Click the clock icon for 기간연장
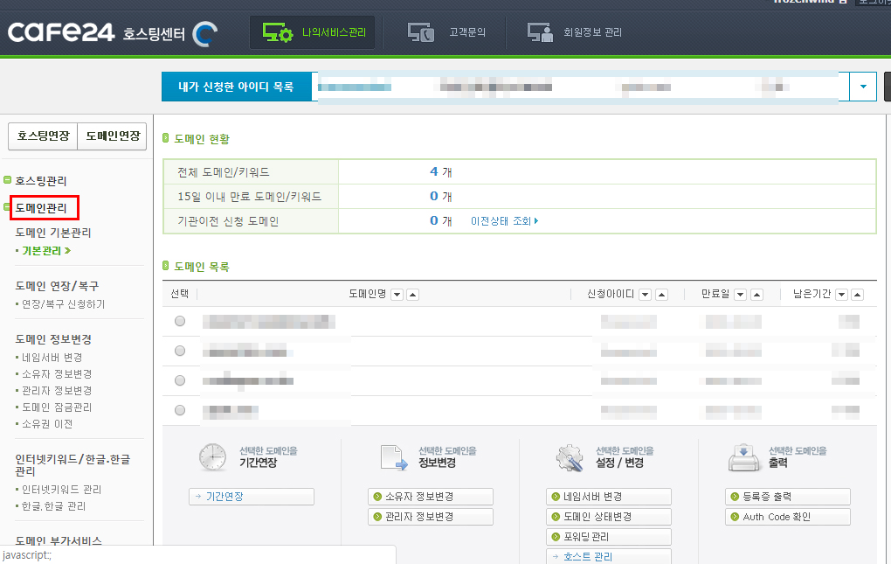The width and height of the screenshot is (891, 564). [213, 457]
